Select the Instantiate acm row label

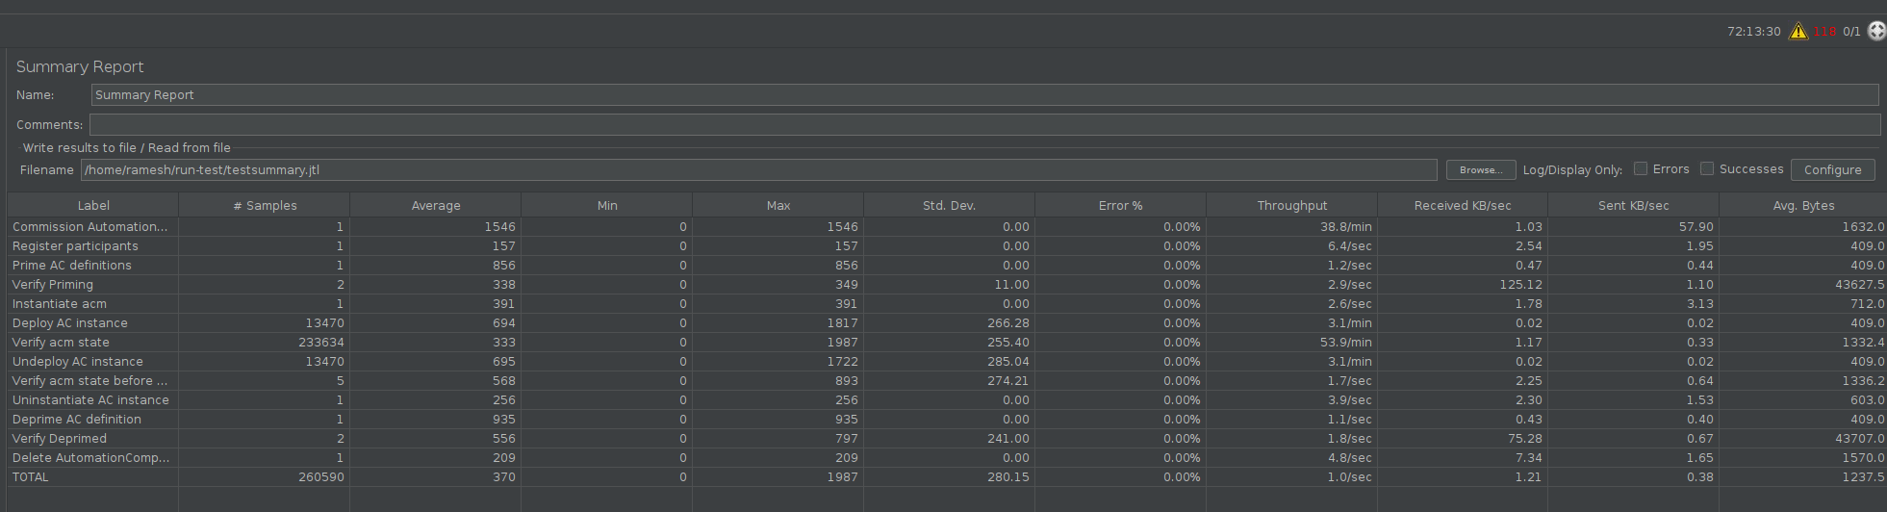point(59,303)
